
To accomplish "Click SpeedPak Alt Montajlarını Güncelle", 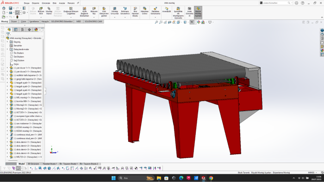I will coord(178,13).
